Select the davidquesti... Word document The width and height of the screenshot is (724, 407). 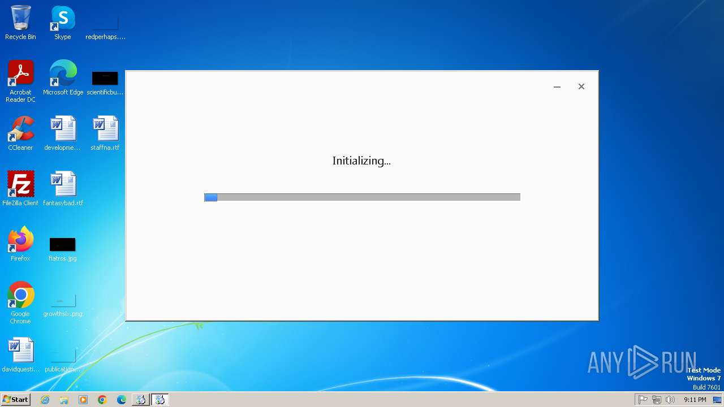coord(20,355)
